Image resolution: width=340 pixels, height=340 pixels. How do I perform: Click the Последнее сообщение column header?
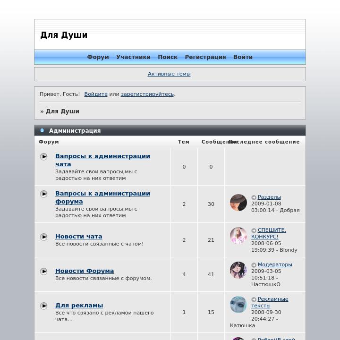pos(264,142)
